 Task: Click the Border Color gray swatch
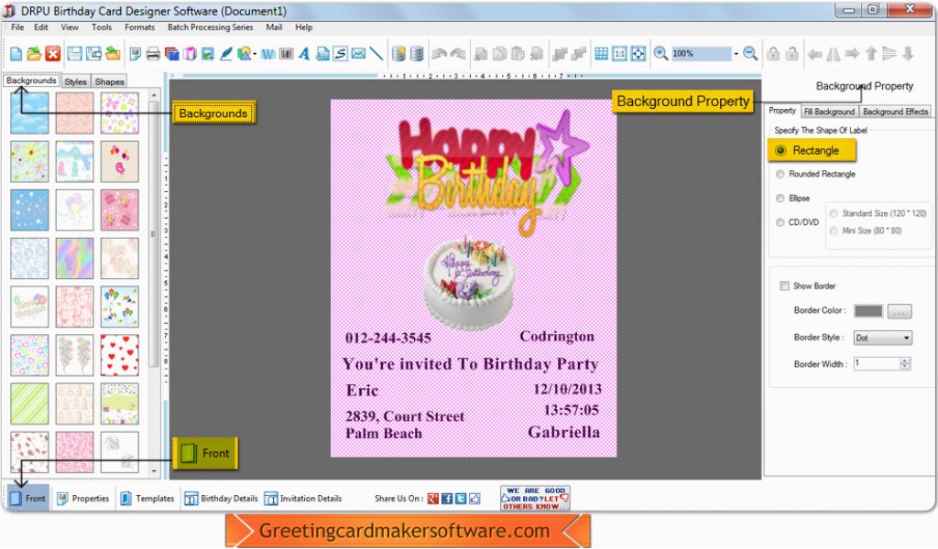[x=868, y=310]
